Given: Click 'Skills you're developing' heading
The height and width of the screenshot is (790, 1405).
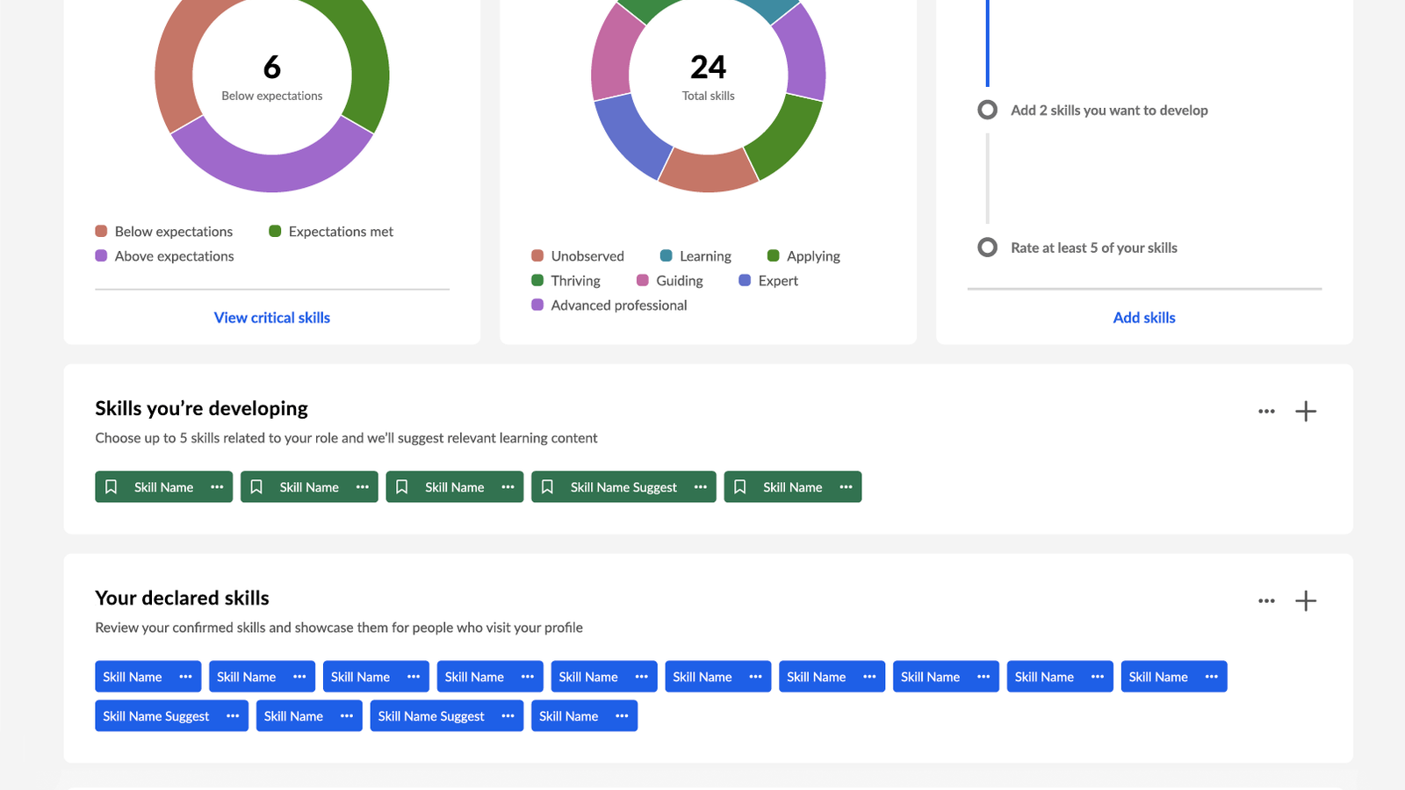Looking at the screenshot, I should pyautogui.click(x=201, y=408).
